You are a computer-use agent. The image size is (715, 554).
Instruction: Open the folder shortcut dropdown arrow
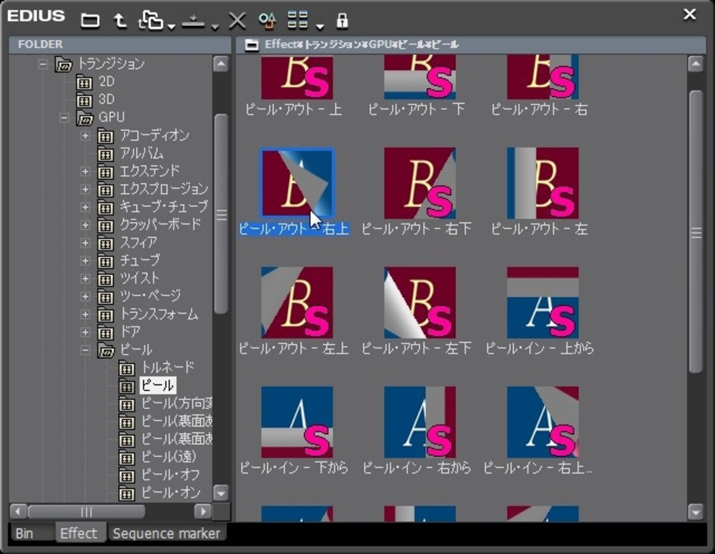pyautogui.click(x=172, y=26)
